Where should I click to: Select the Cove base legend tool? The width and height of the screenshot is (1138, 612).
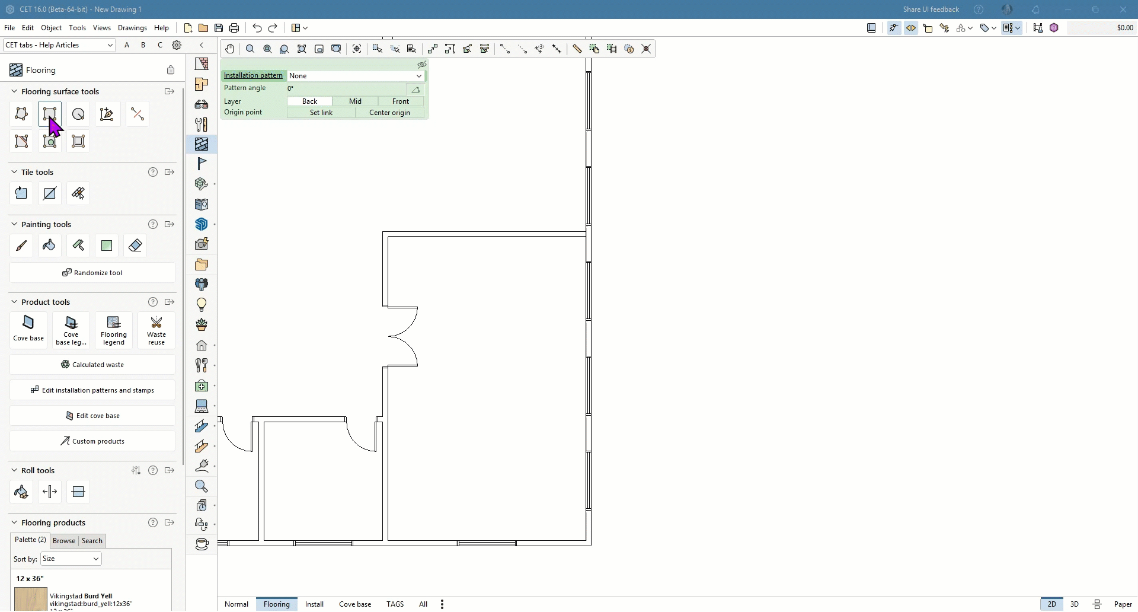71,330
